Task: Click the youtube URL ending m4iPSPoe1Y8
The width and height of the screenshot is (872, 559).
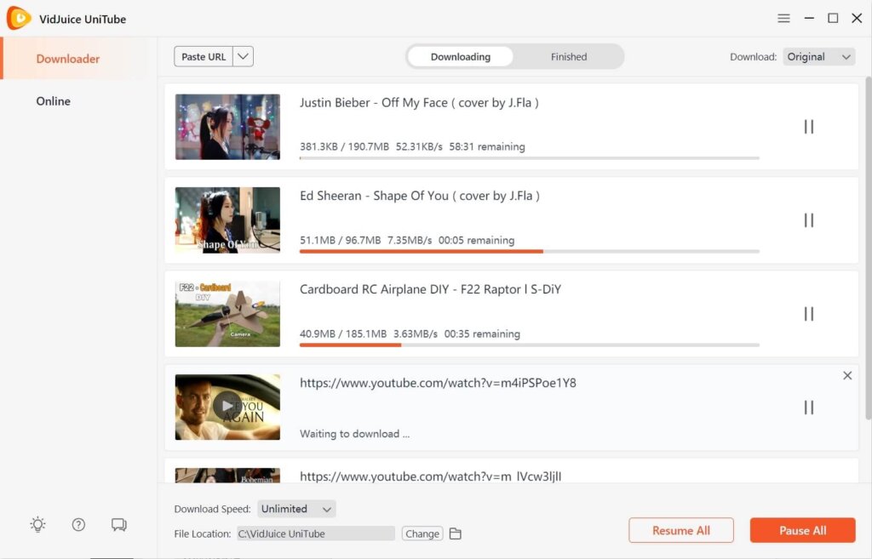Action: tap(438, 383)
